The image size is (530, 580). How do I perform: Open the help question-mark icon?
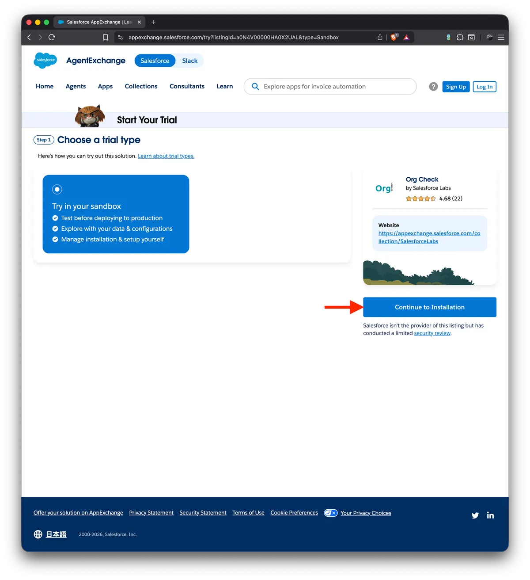click(x=433, y=87)
